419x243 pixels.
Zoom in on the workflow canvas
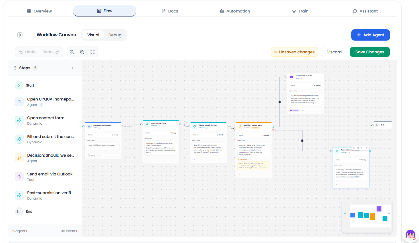tap(82, 52)
